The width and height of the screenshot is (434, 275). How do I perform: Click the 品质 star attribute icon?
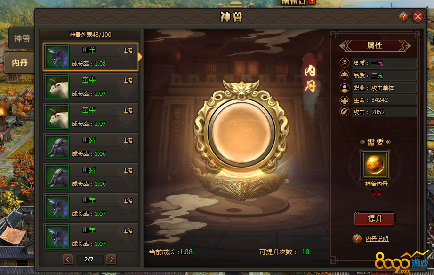click(x=344, y=75)
